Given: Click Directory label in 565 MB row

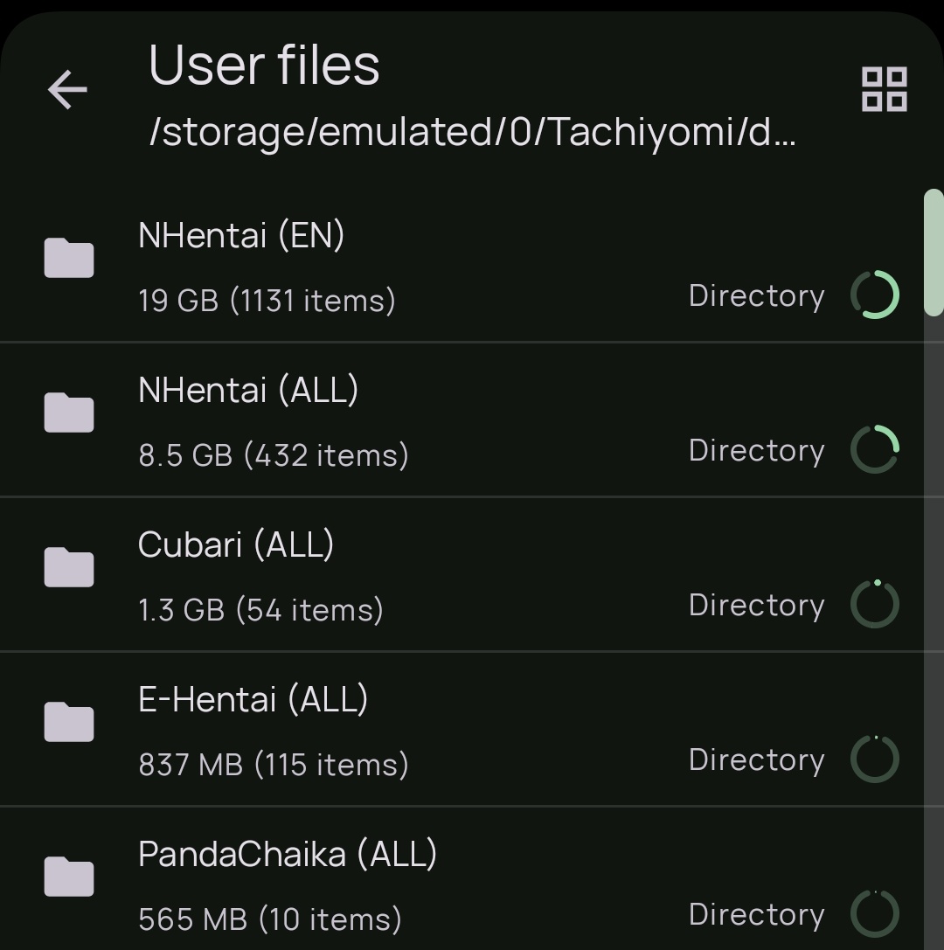Looking at the screenshot, I should 757,914.
